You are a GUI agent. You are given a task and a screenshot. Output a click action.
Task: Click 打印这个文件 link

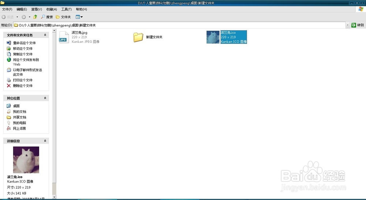[x=23, y=80]
